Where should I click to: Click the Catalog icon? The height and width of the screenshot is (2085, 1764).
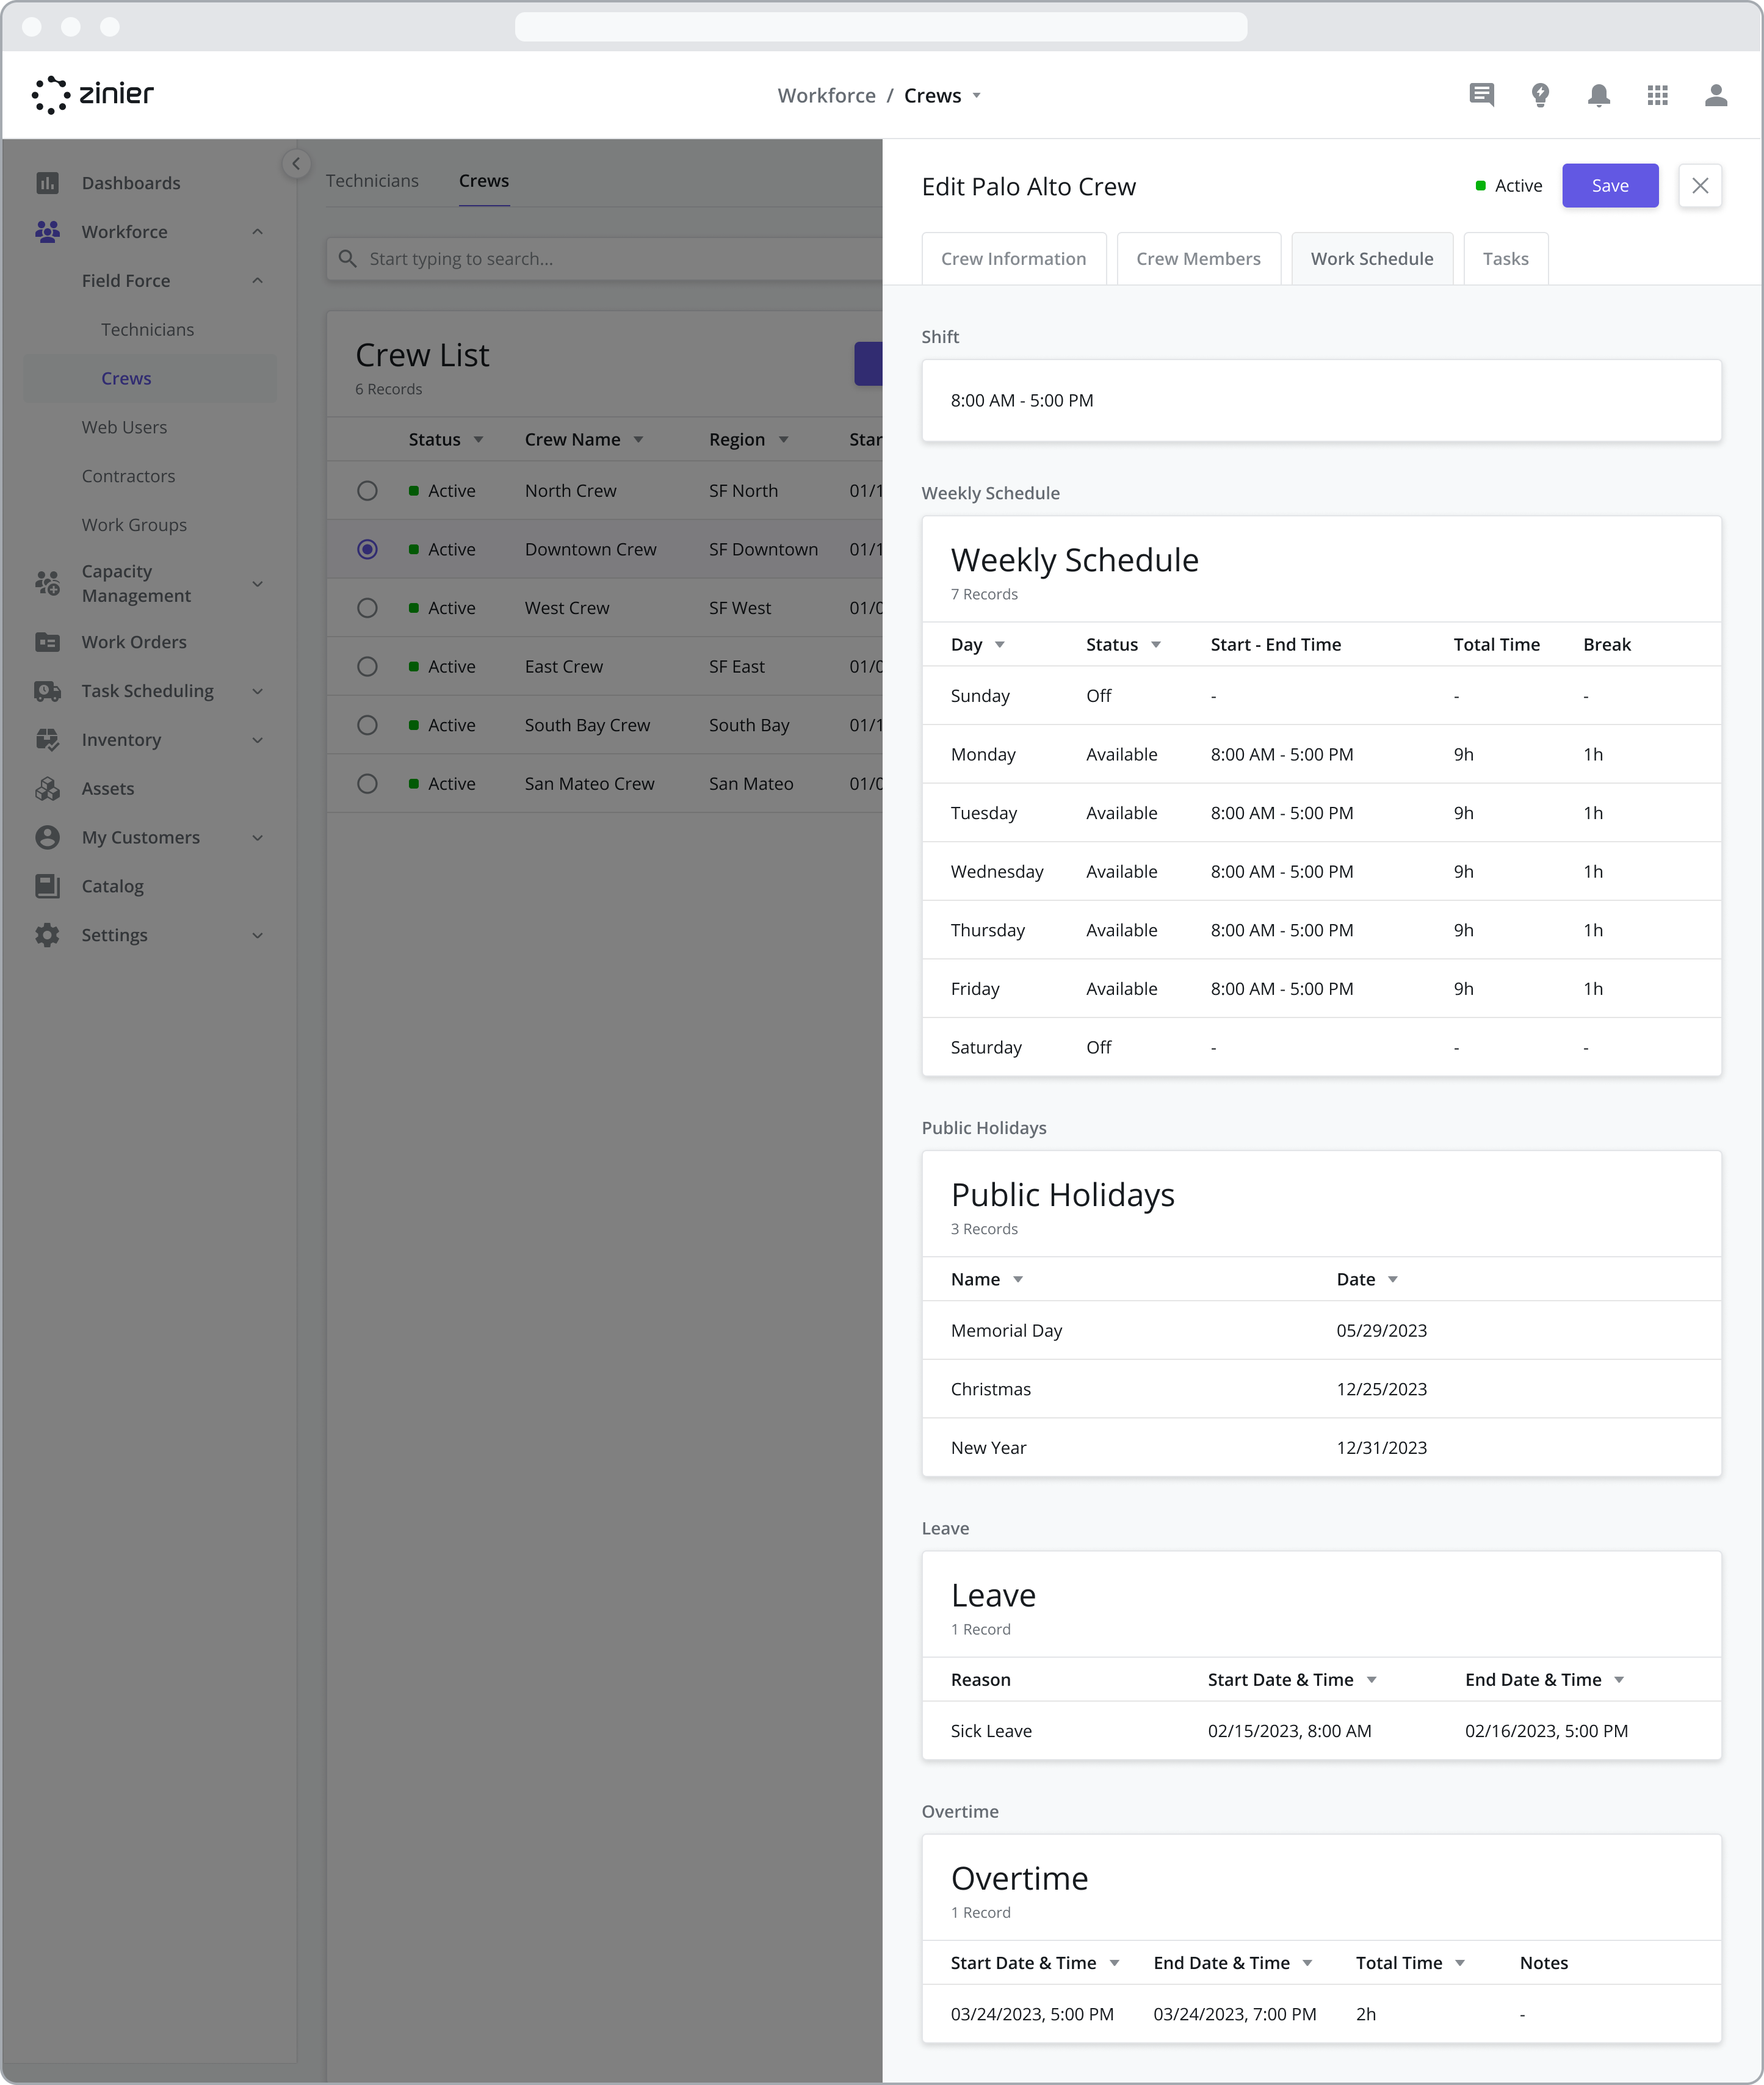tap(47, 886)
